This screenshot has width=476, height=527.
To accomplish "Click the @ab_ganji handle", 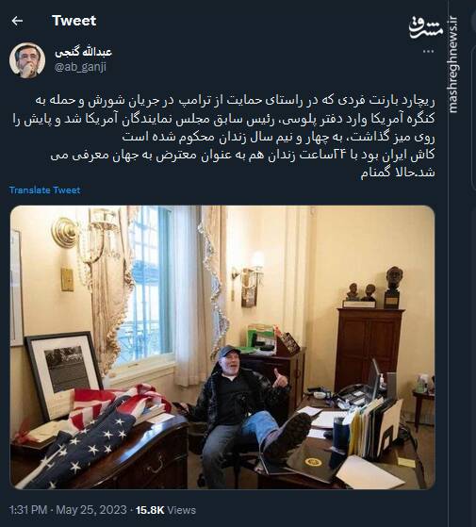I will [x=80, y=67].
